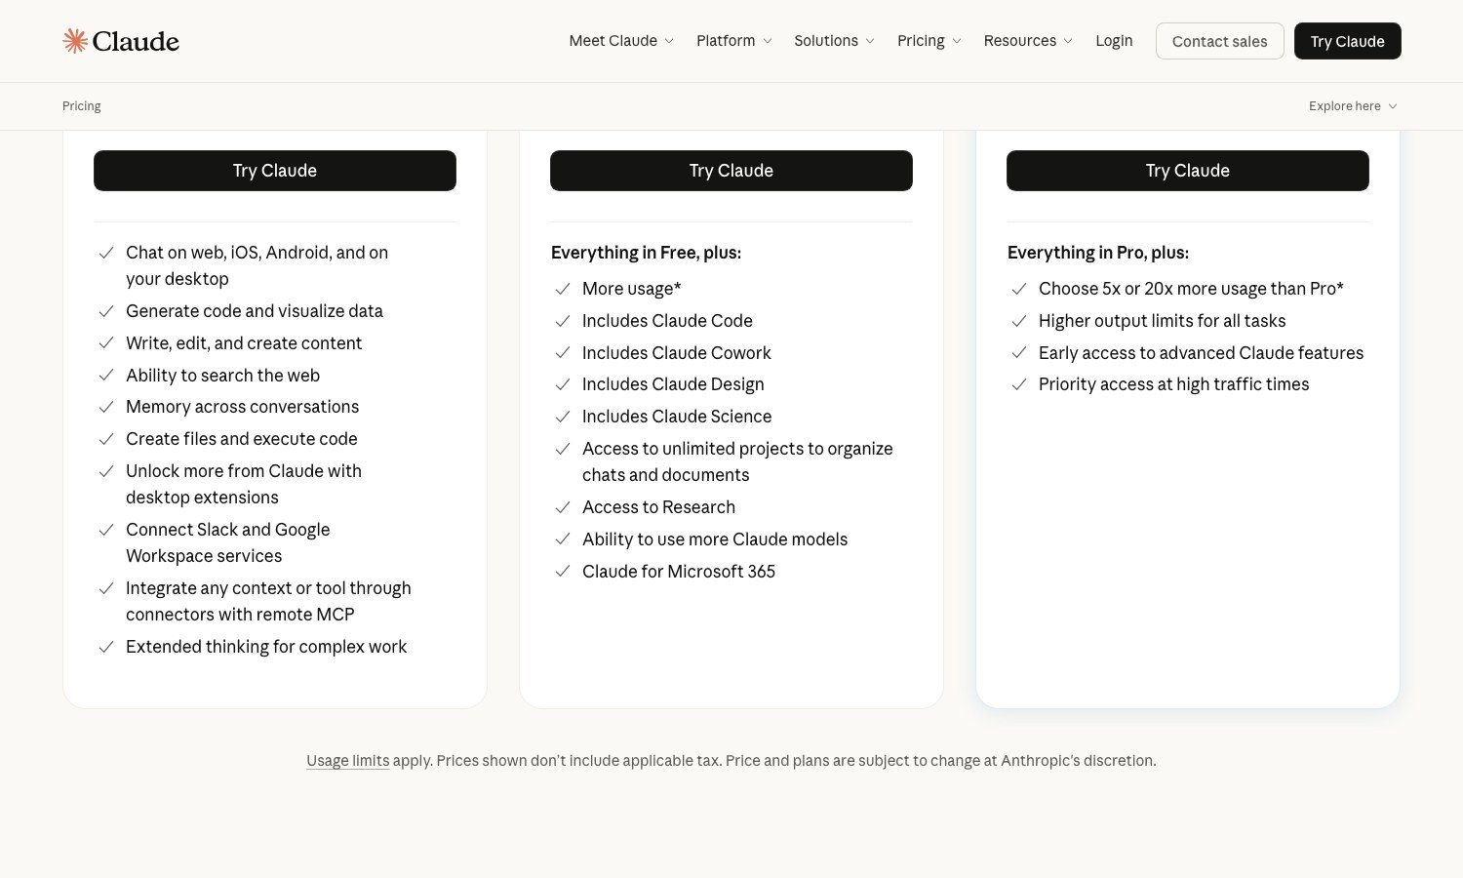Click the 'Create files and execute code' item

(242, 439)
